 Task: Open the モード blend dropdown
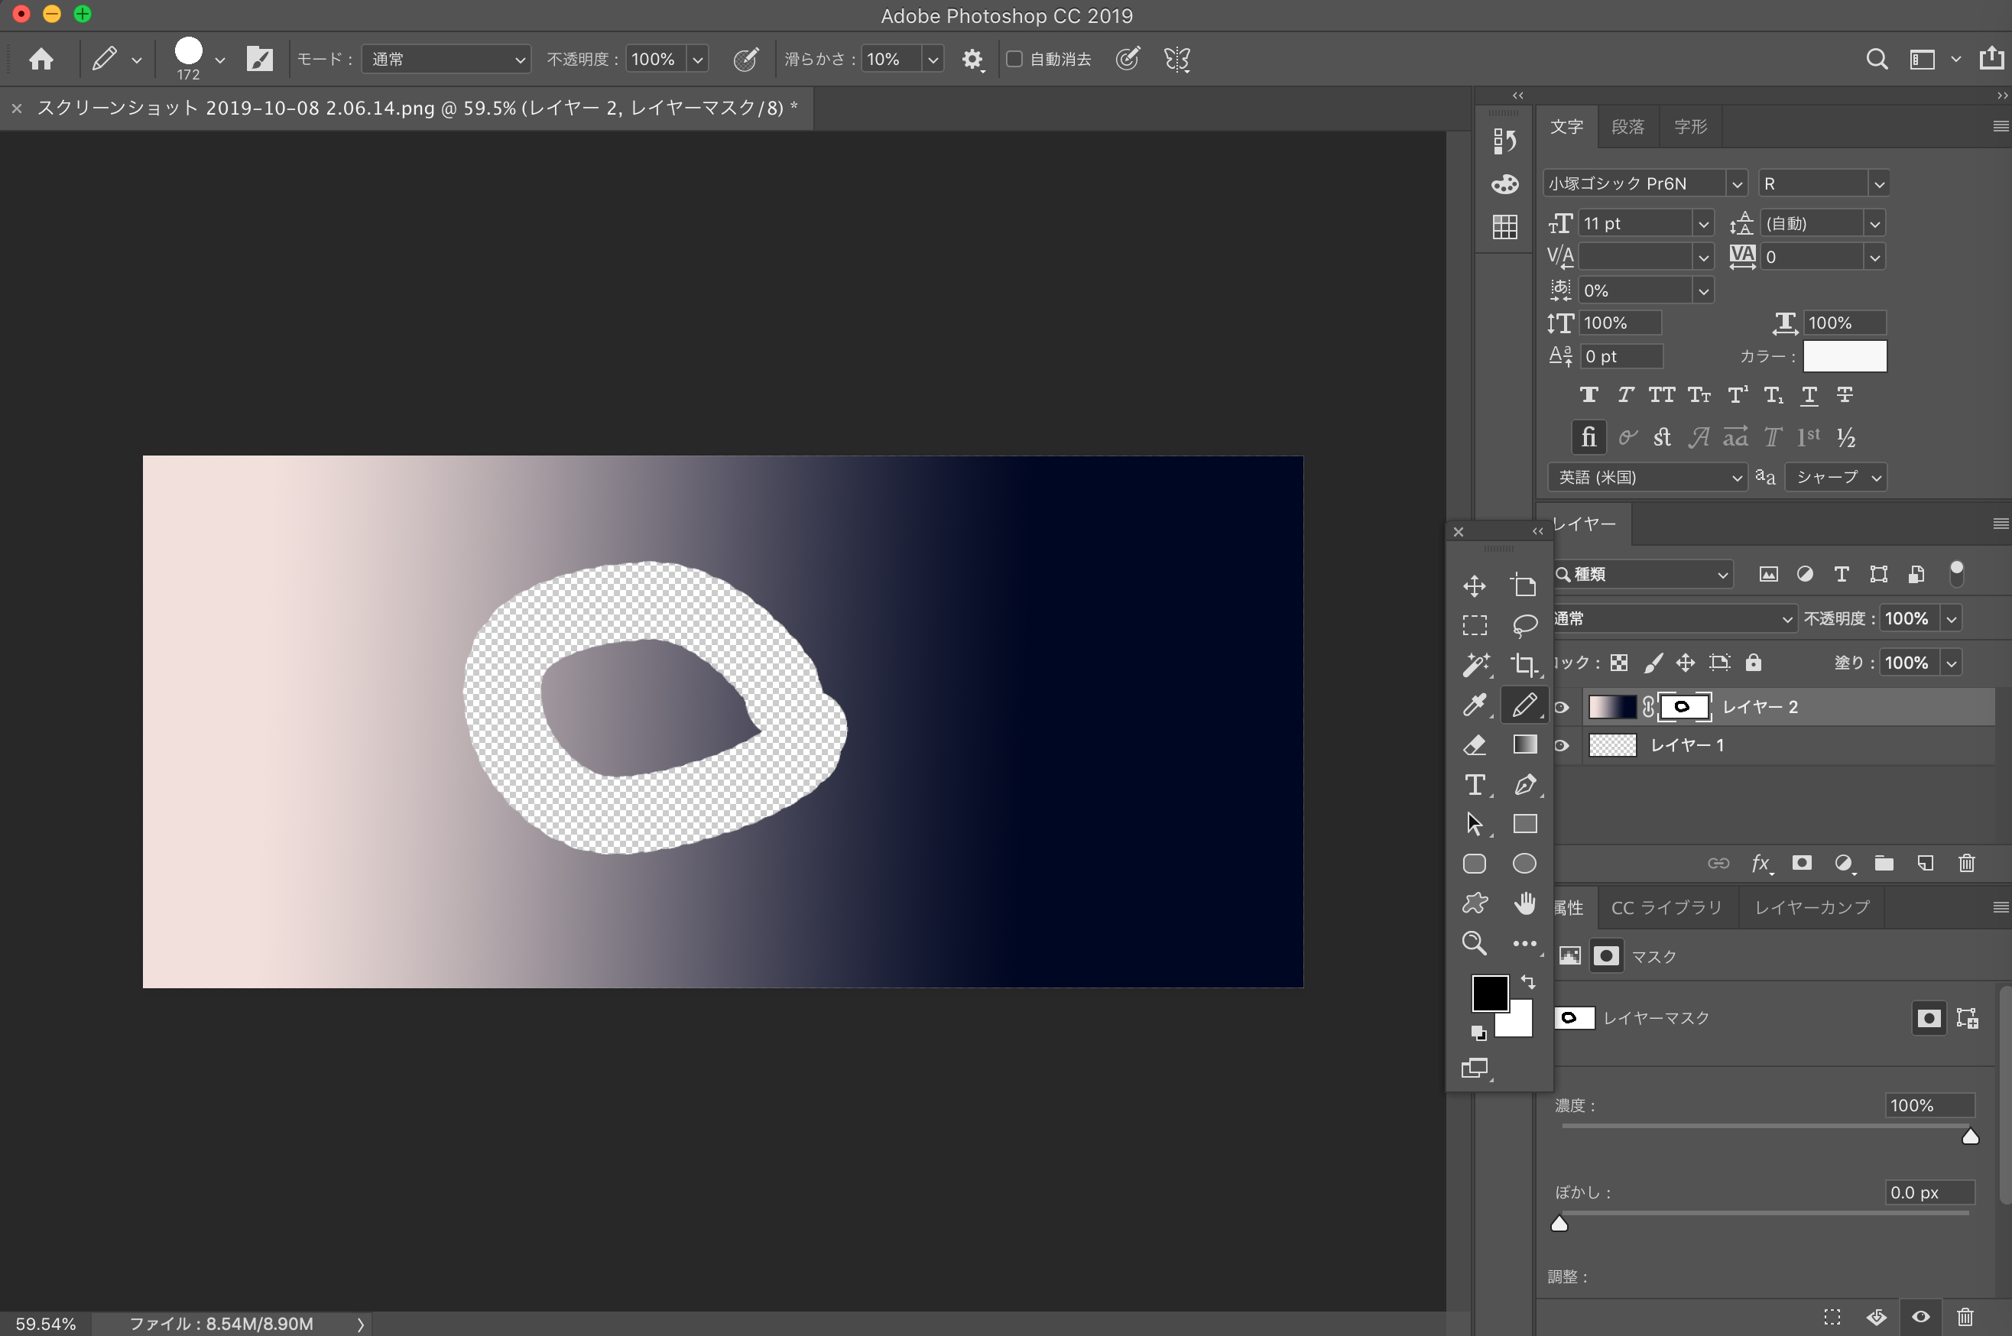(x=446, y=59)
